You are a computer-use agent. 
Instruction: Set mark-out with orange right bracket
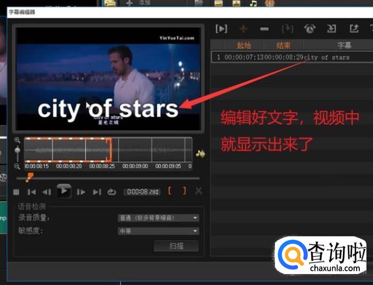click(185, 191)
